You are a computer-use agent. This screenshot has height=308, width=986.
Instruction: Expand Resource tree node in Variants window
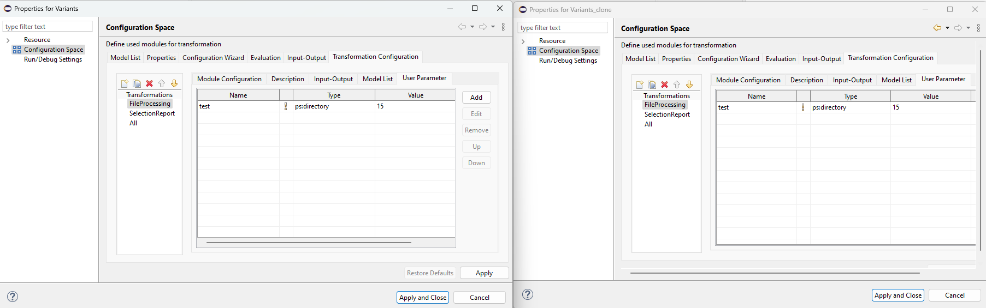click(x=8, y=40)
